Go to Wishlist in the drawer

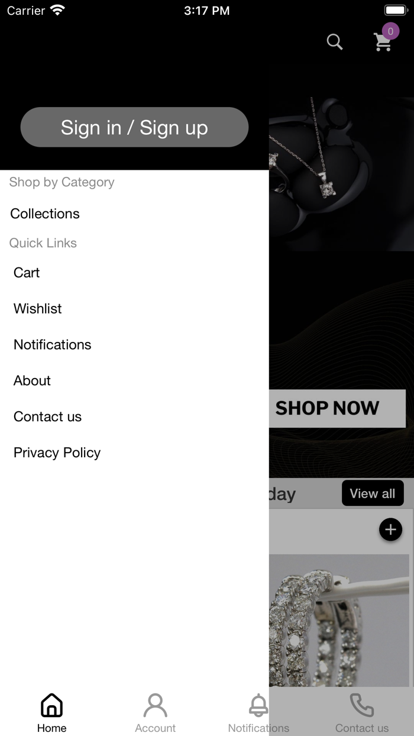(38, 309)
